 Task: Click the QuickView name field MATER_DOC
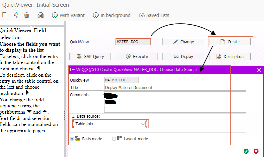coord(133,42)
